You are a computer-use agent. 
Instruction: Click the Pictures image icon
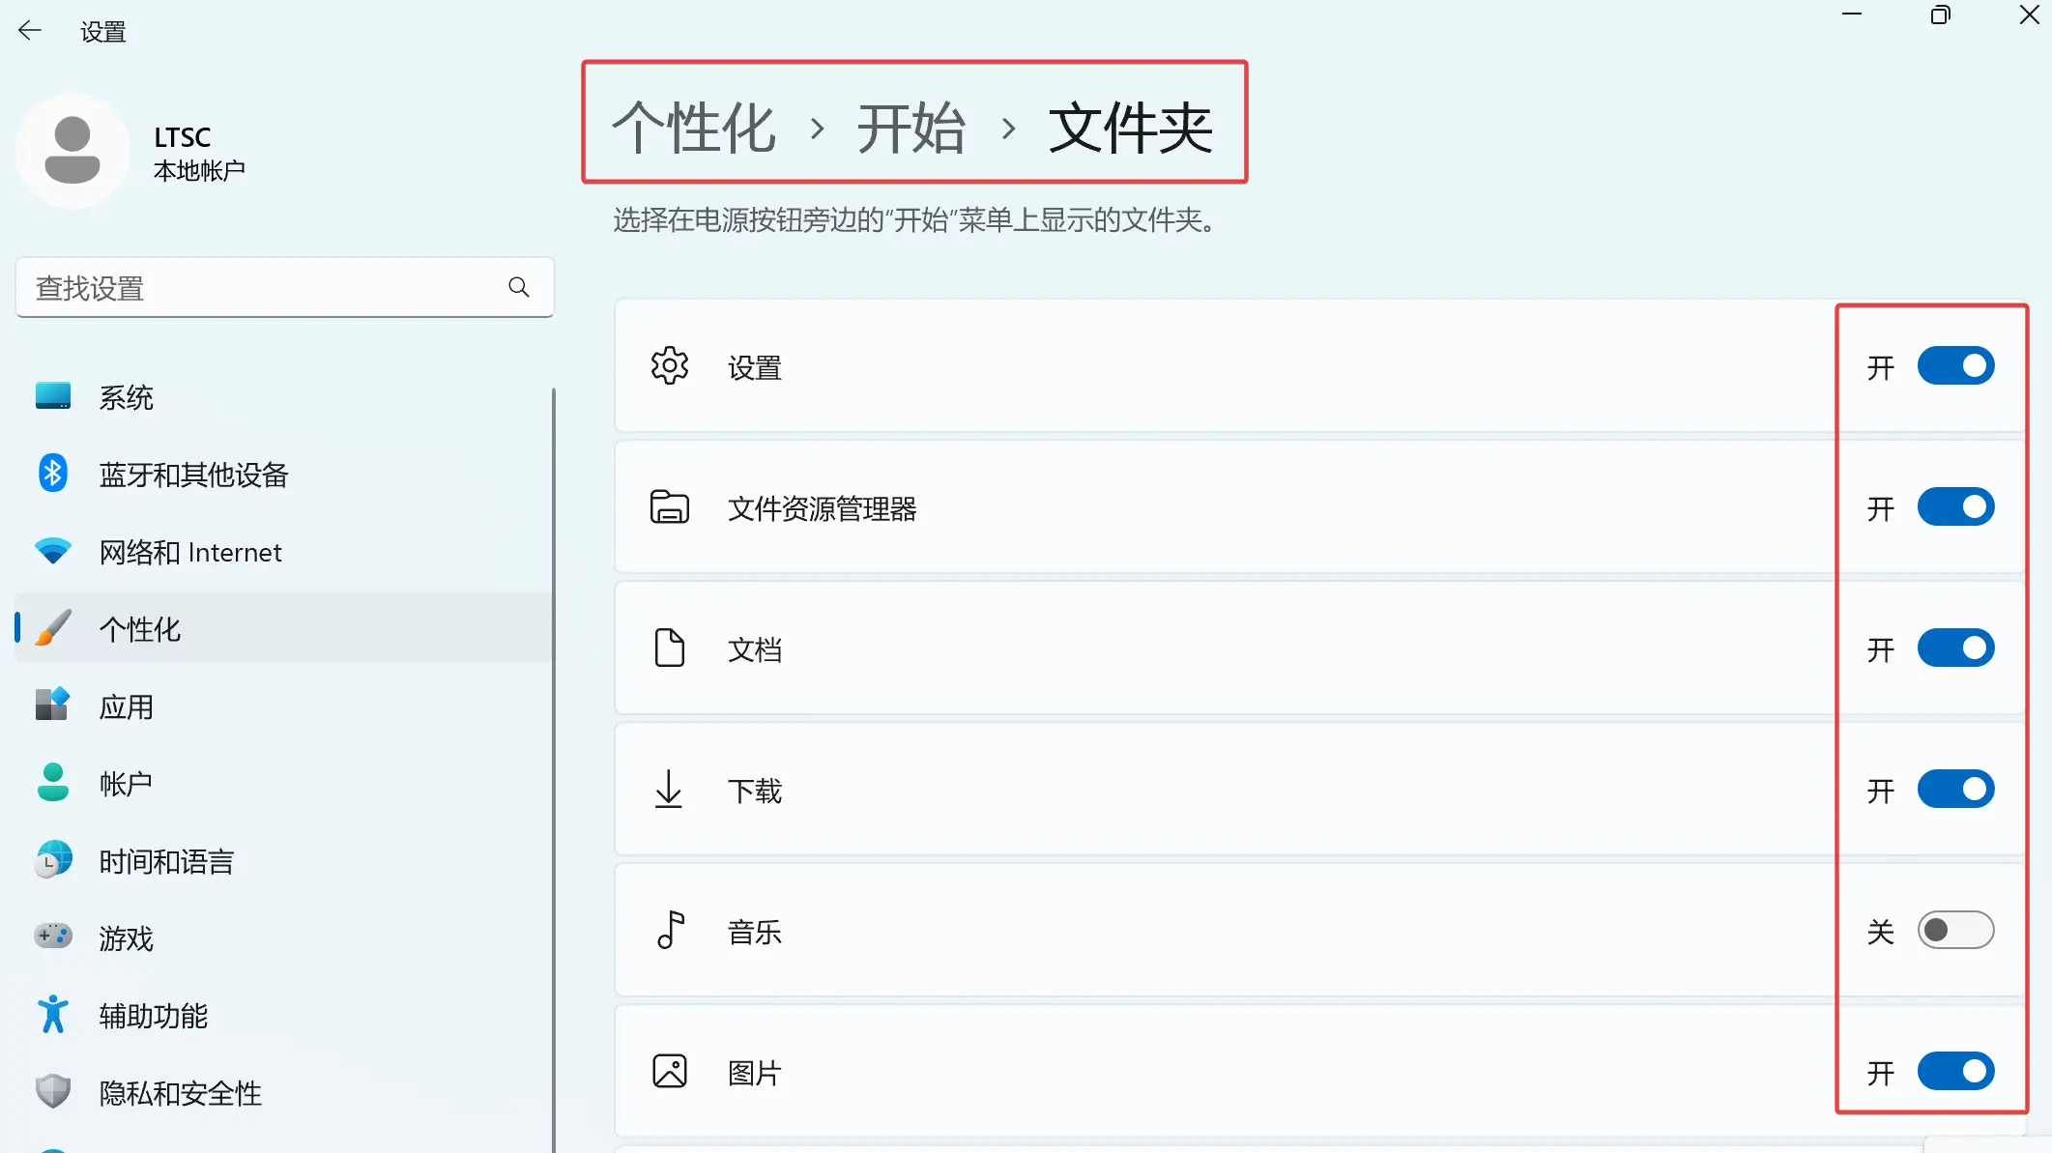tap(670, 1071)
